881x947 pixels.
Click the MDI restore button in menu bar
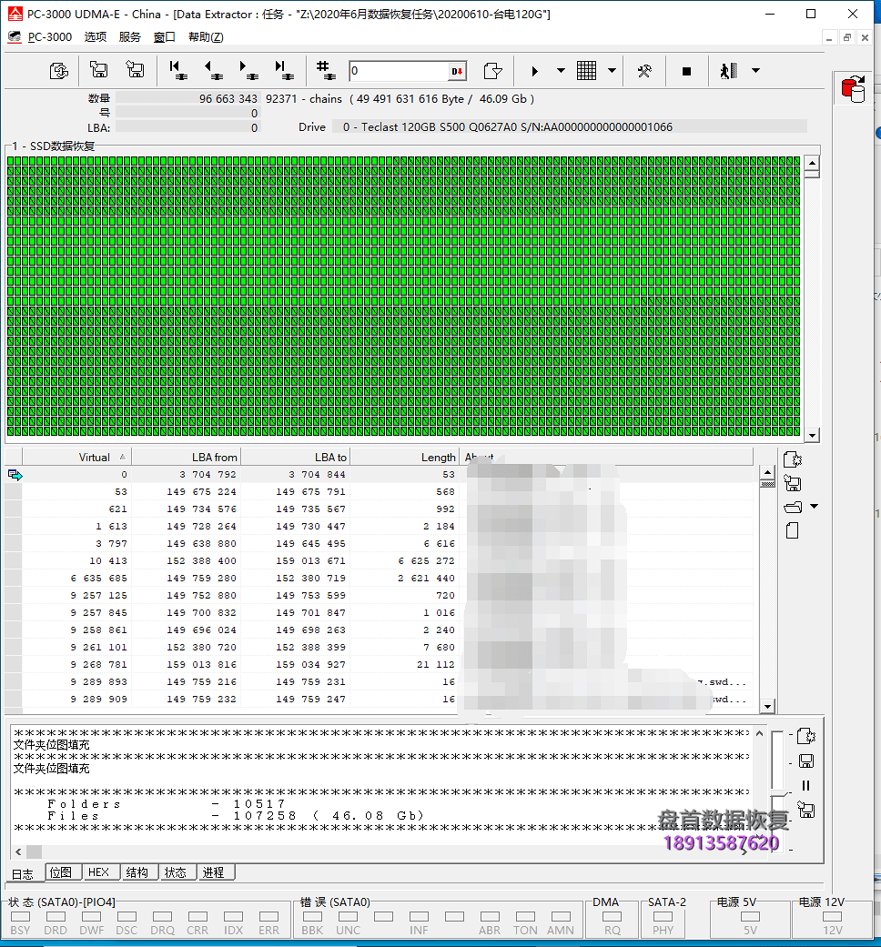847,38
